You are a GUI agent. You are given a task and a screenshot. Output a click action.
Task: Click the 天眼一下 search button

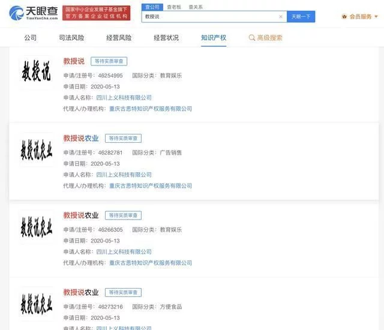click(x=301, y=17)
